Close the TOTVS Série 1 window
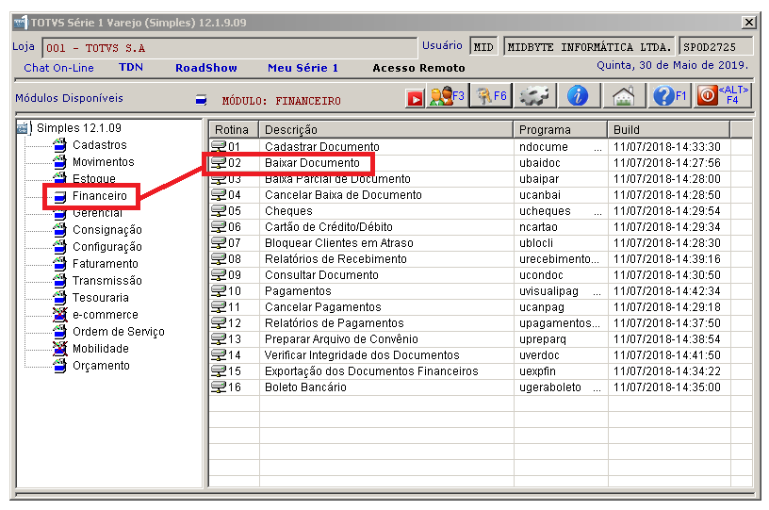 pyautogui.click(x=749, y=22)
